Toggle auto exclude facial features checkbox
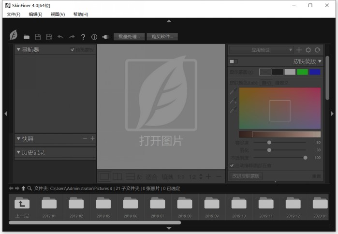The image size is (338, 234). pyautogui.click(x=232, y=165)
